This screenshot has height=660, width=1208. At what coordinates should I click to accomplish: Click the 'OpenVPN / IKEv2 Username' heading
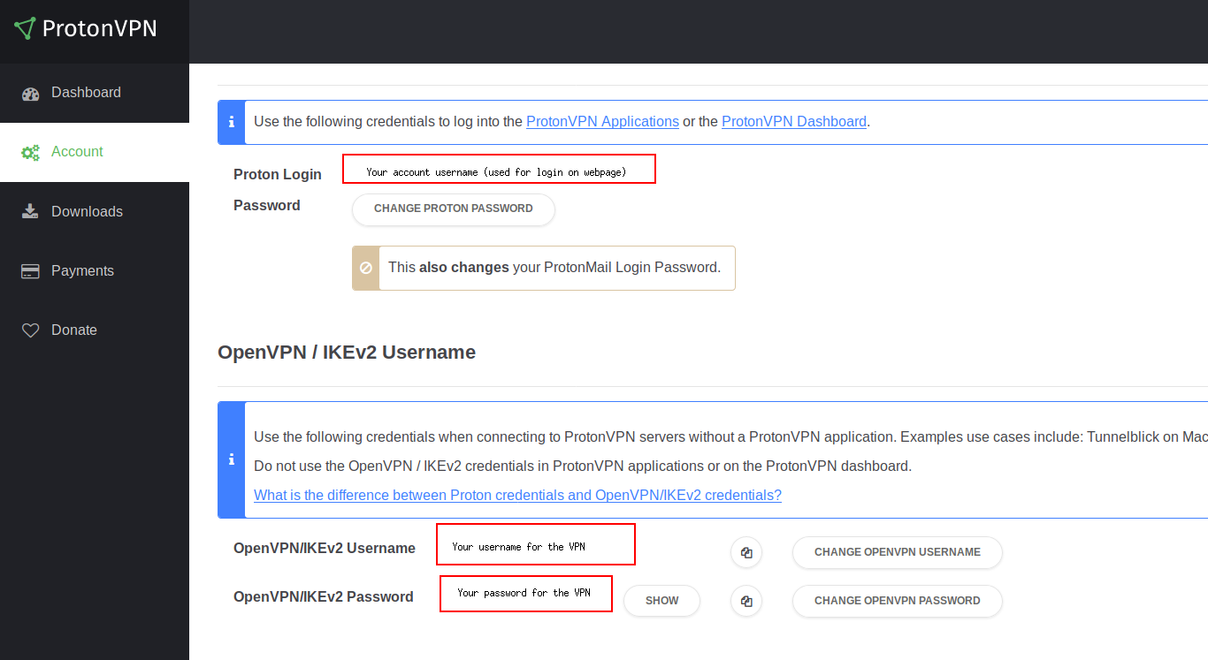tap(347, 353)
